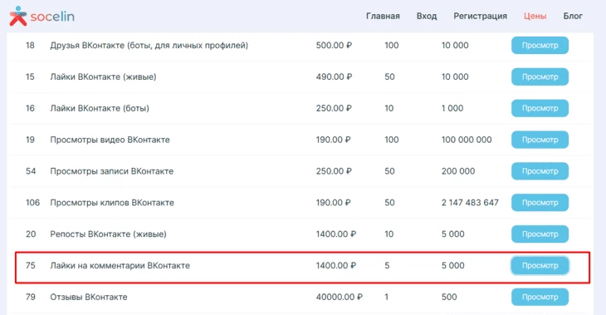Click Просмотр for Лайки ВКонтакте (живые)
The width and height of the screenshot is (606, 315).
tap(540, 76)
